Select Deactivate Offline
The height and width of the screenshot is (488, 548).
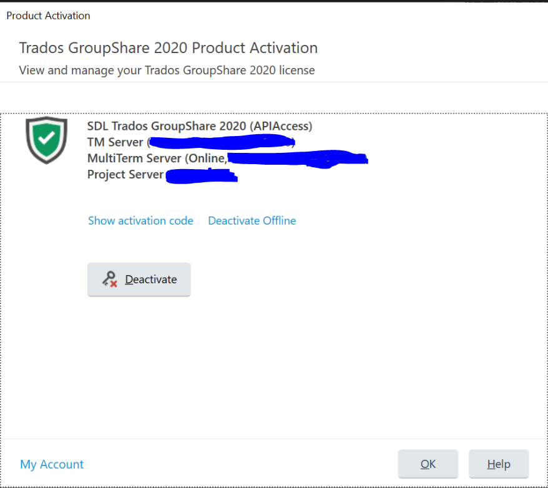(x=252, y=220)
